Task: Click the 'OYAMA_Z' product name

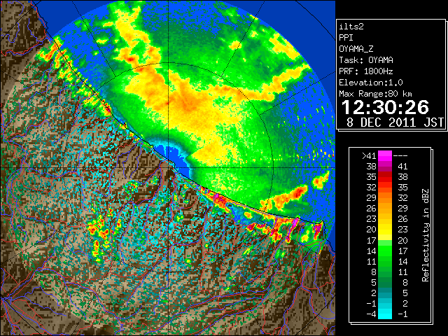Action: (x=356, y=49)
